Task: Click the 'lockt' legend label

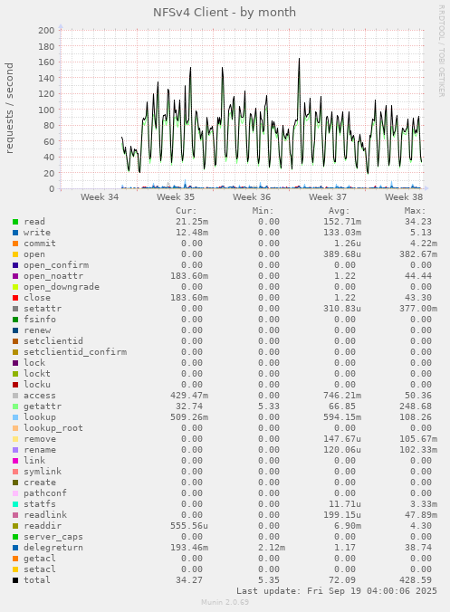Action: click(x=37, y=374)
